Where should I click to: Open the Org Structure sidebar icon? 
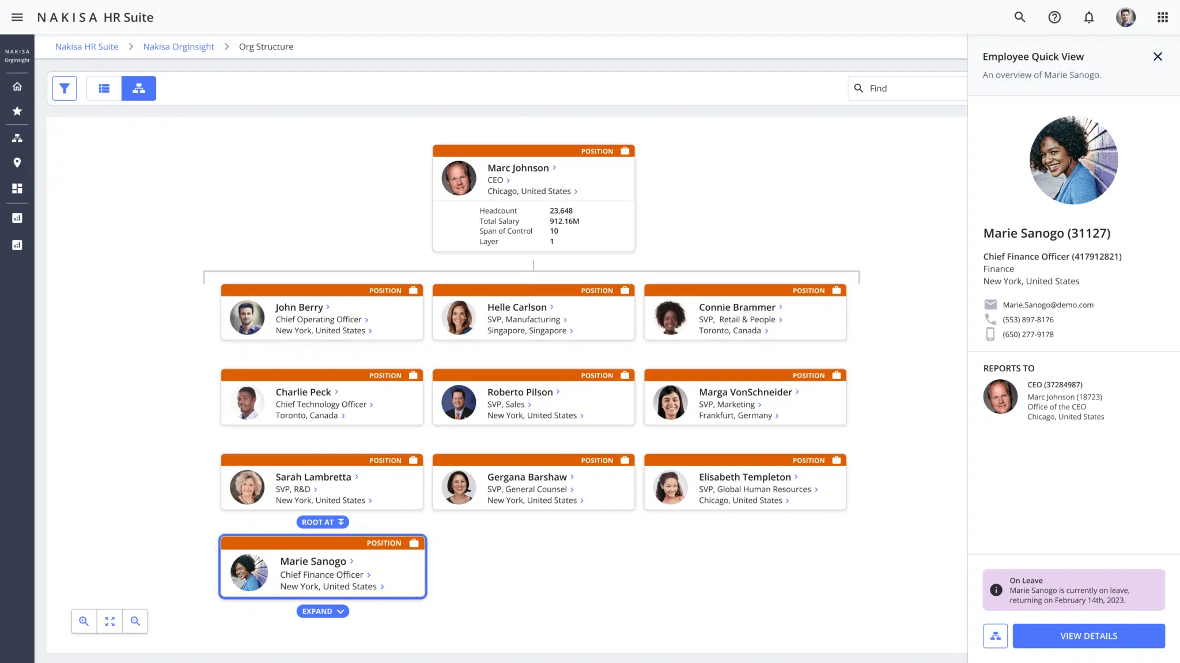(17, 138)
